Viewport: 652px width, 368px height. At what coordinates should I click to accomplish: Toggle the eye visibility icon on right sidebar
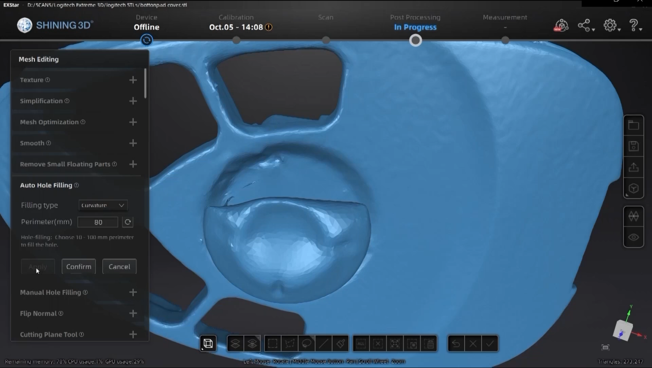(633, 237)
